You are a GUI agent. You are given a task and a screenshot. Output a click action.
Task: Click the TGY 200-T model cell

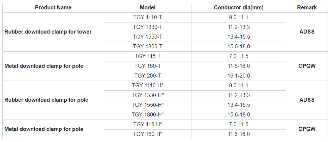tap(148, 76)
